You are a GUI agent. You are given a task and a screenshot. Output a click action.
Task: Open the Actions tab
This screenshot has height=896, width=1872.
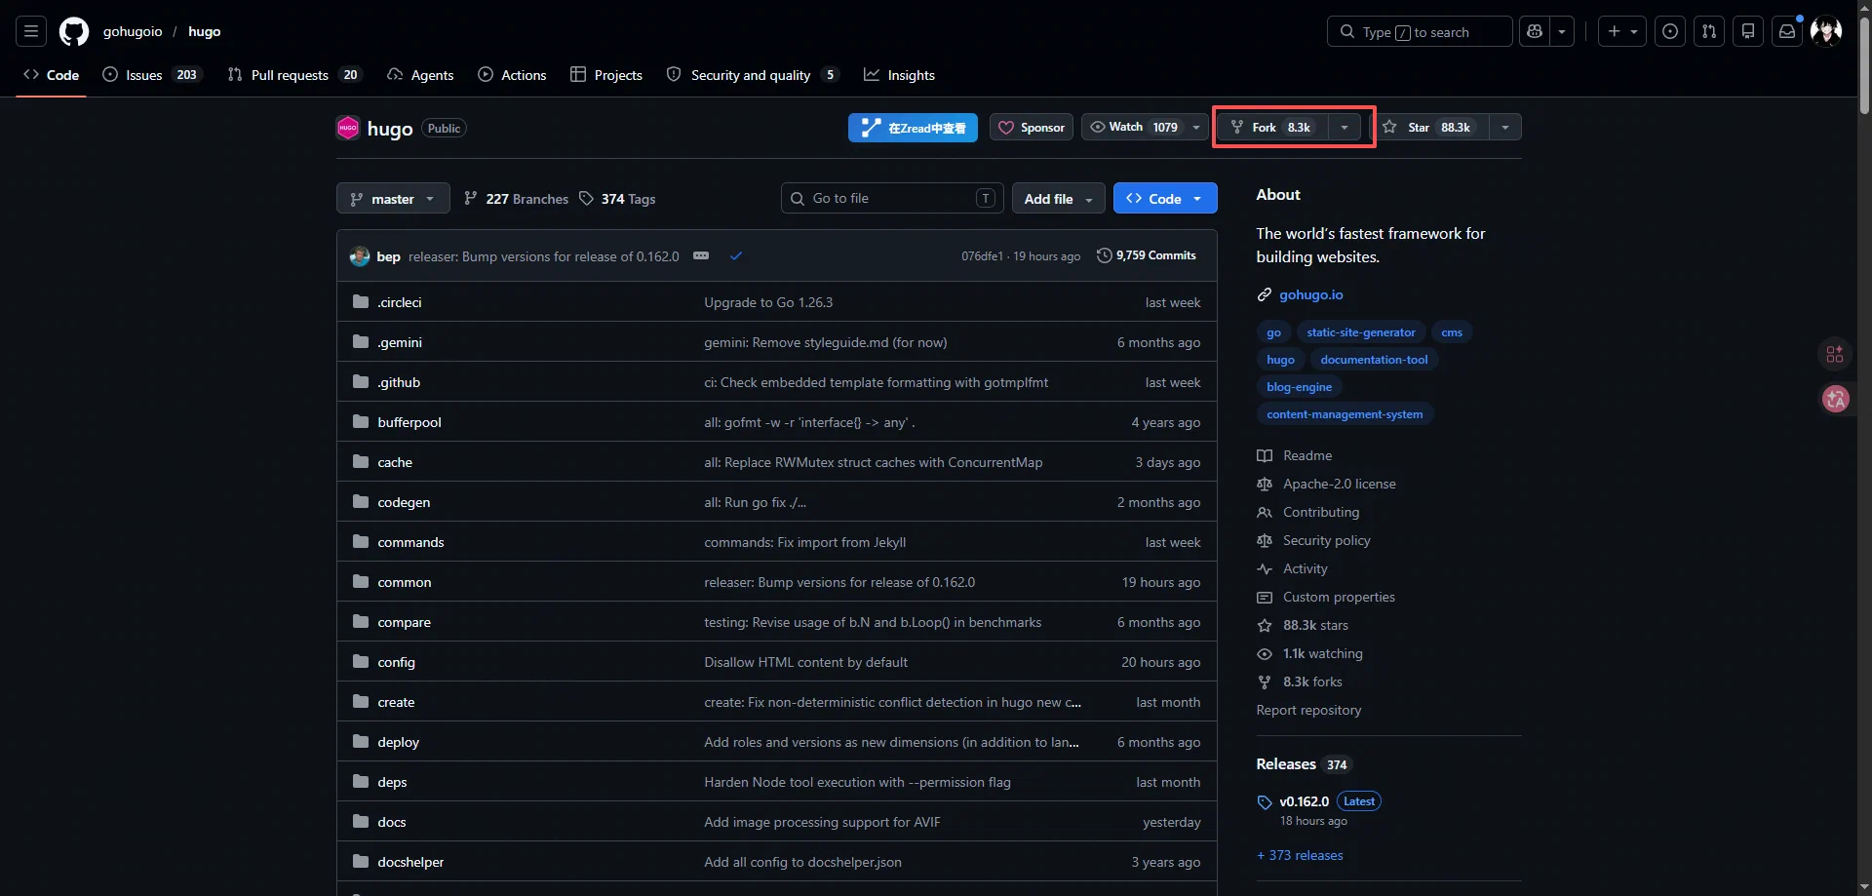point(512,75)
